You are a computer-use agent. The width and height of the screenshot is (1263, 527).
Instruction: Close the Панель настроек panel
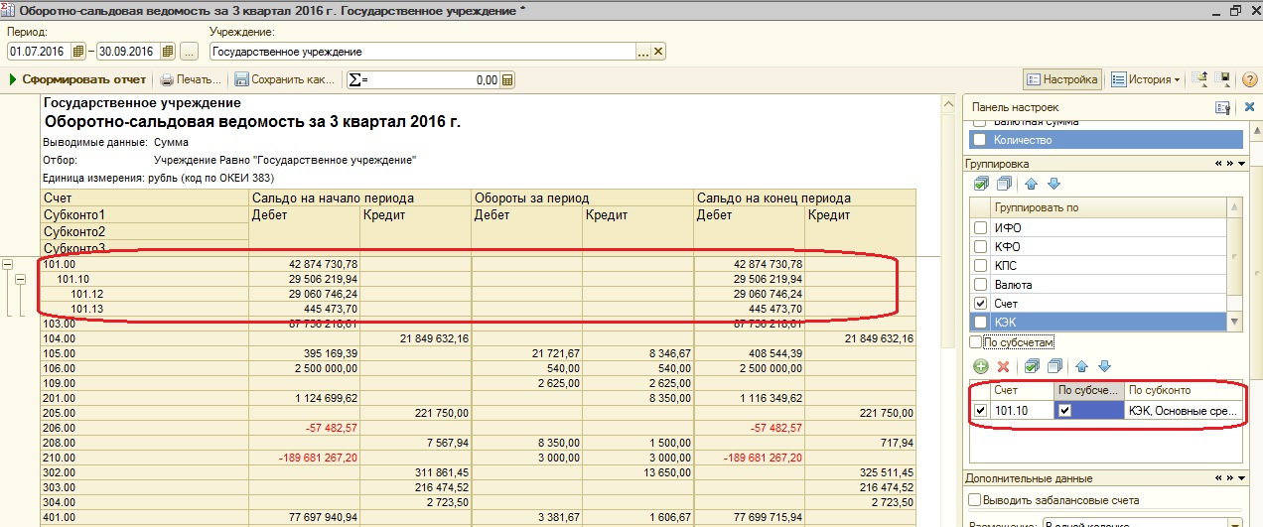pos(1248,107)
